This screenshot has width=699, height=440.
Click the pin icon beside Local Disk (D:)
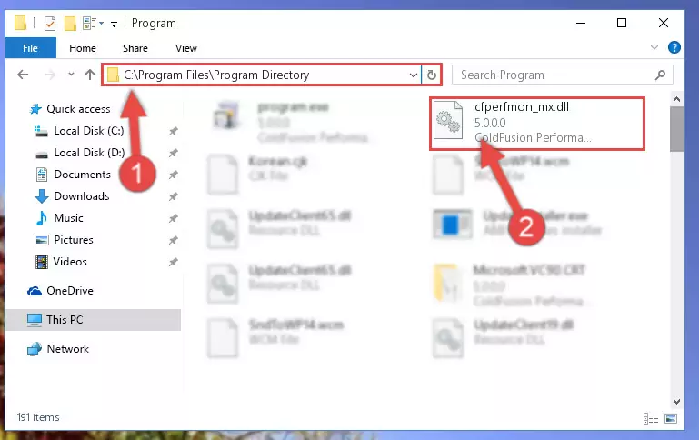(x=173, y=153)
